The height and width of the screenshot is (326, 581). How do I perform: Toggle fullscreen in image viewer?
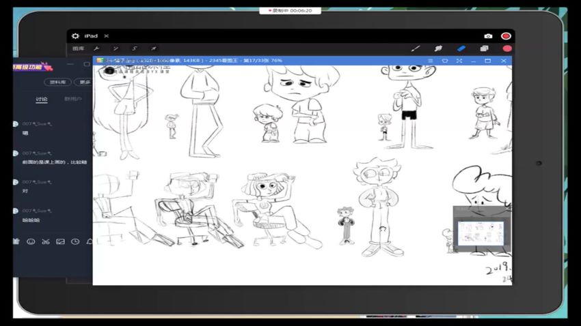tap(459, 61)
